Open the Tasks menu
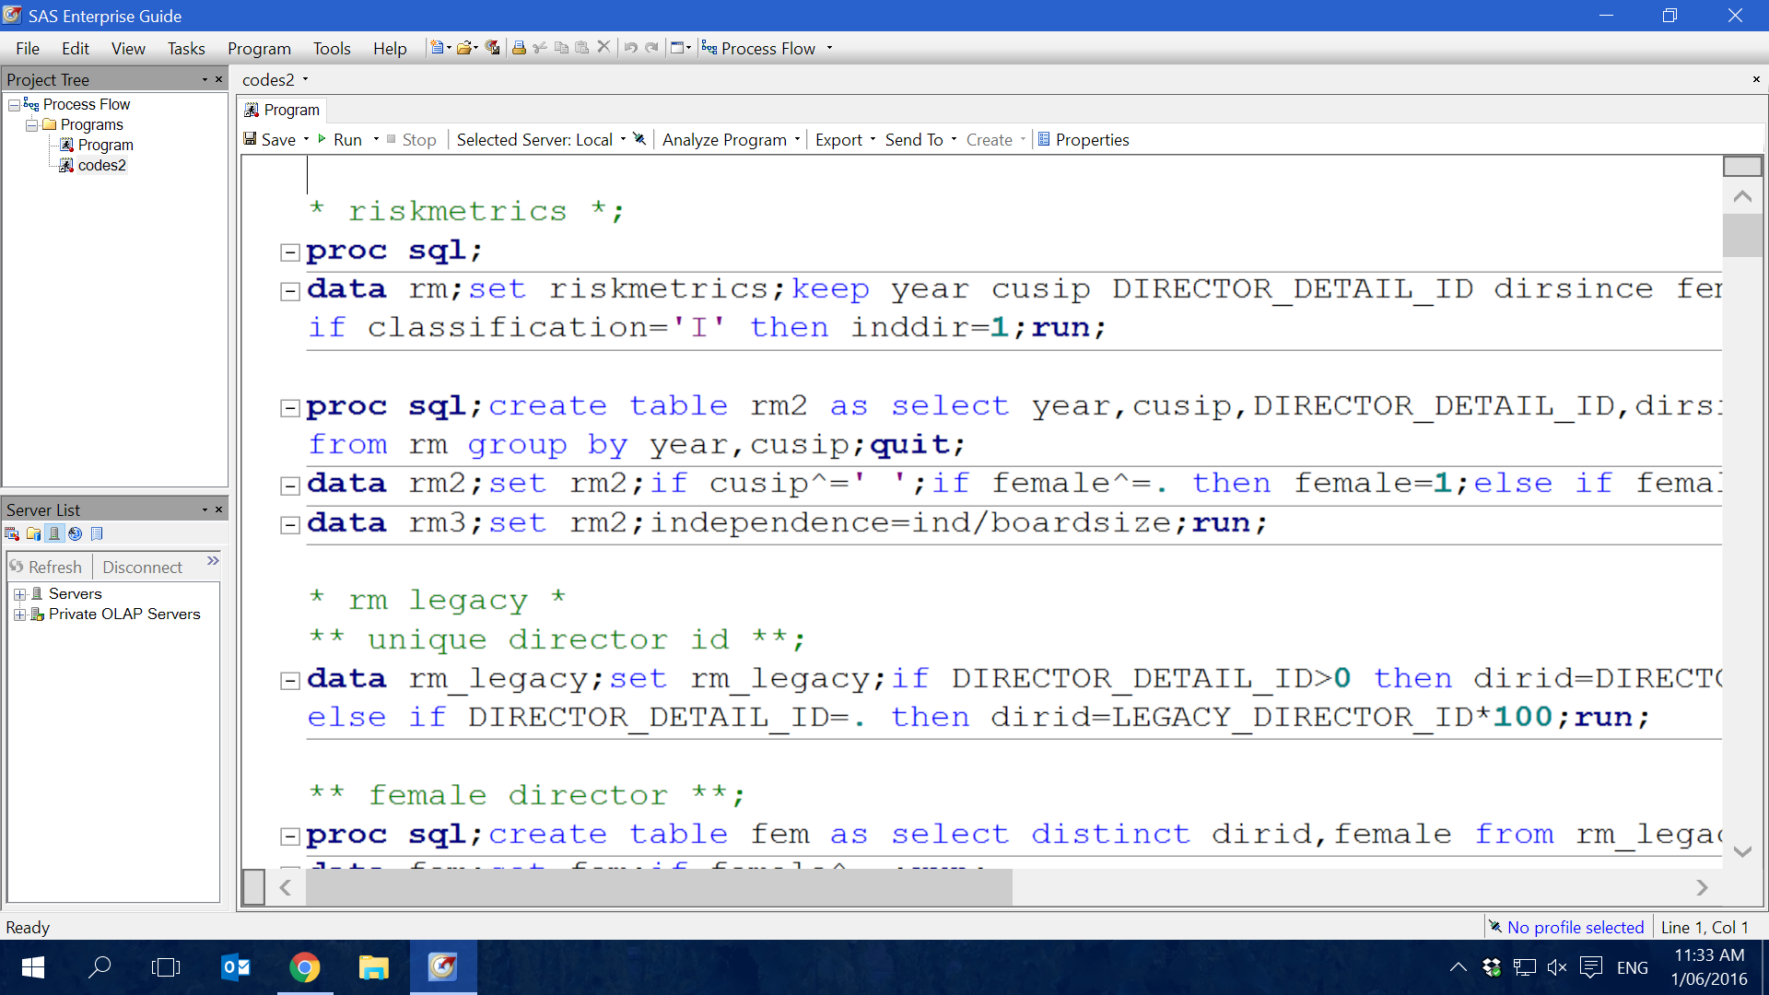1769x995 pixels. click(186, 48)
